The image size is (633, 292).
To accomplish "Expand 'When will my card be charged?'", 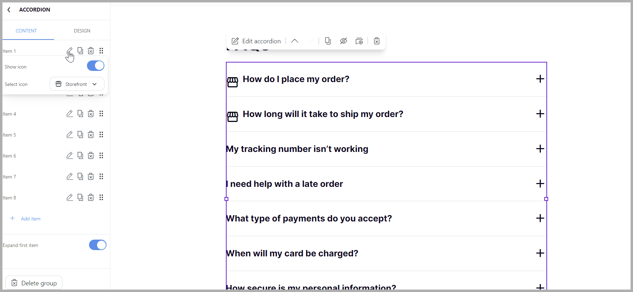I will coord(540,253).
